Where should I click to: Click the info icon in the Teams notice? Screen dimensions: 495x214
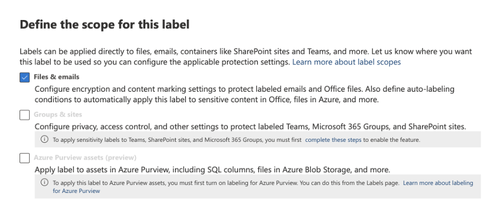click(44, 140)
